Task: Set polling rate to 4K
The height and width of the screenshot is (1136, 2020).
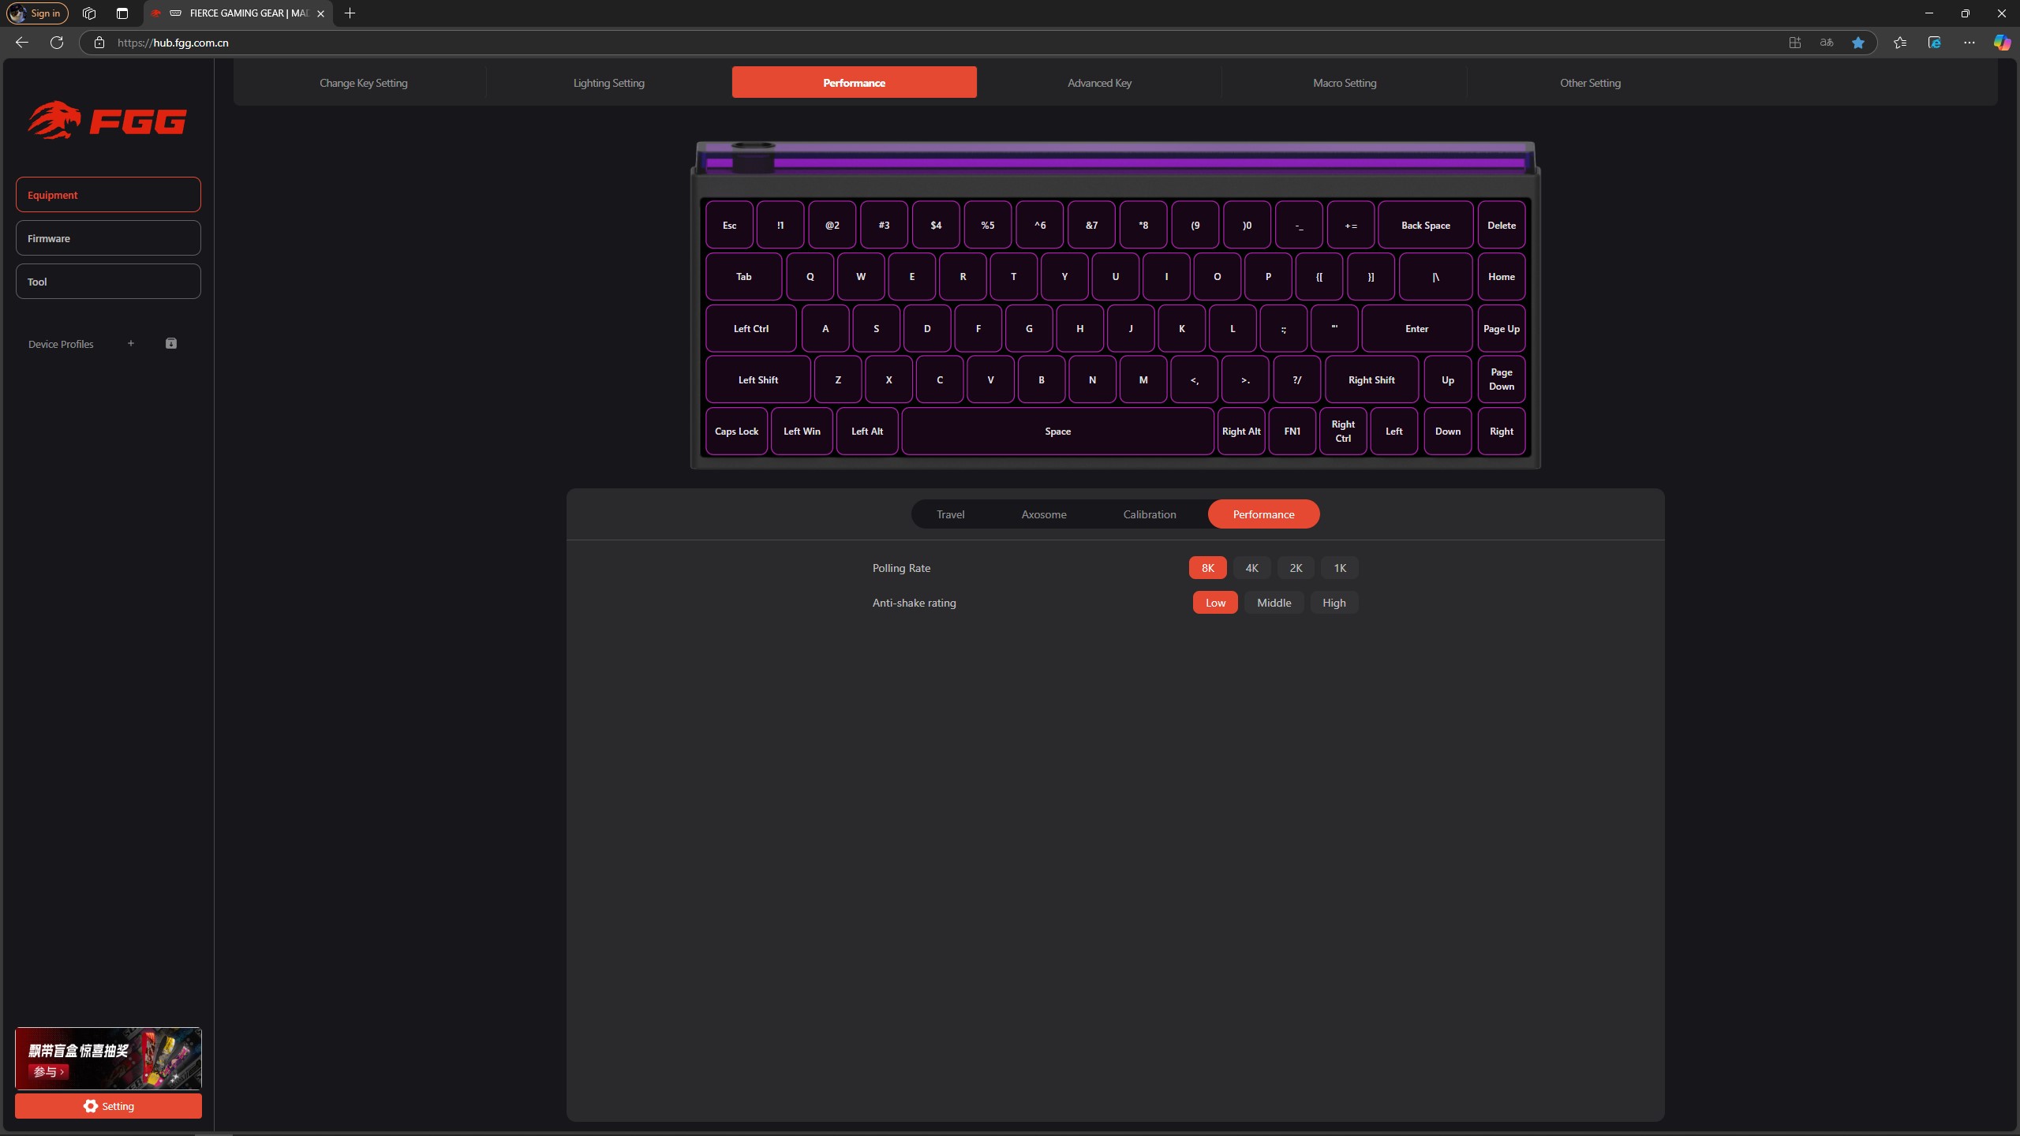Action: [1251, 568]
